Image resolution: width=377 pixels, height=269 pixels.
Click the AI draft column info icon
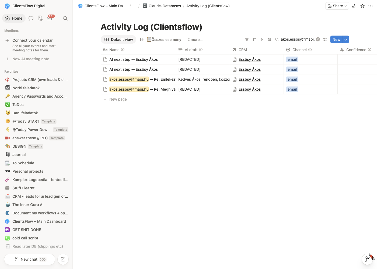(201, 50)
